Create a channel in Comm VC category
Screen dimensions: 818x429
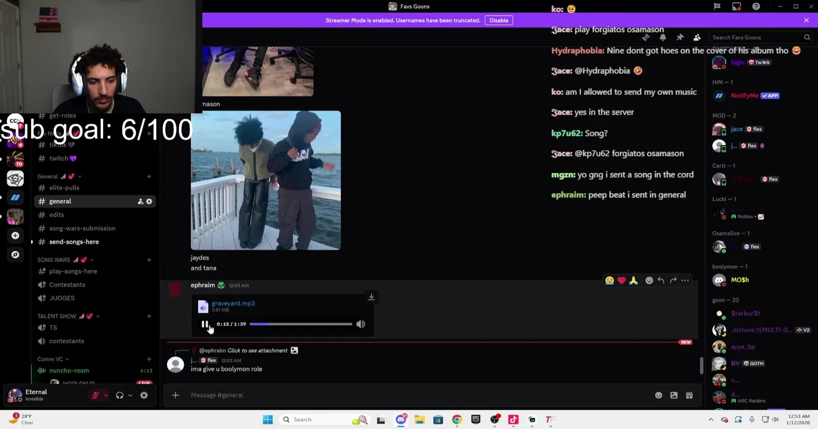coord(149,359)
